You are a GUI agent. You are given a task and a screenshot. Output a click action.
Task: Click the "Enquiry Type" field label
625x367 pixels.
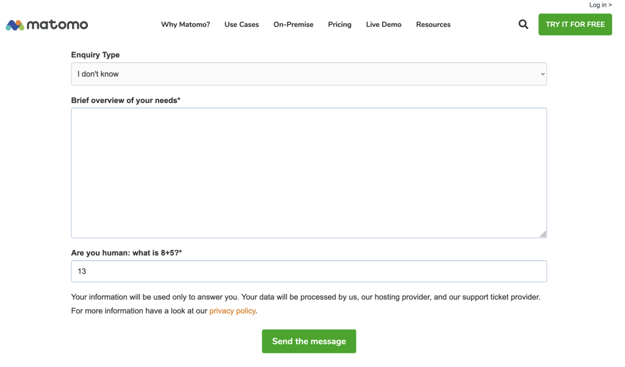click(95, 55)
